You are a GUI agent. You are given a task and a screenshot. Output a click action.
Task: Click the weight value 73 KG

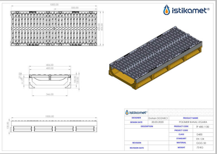tap(203, 148)
